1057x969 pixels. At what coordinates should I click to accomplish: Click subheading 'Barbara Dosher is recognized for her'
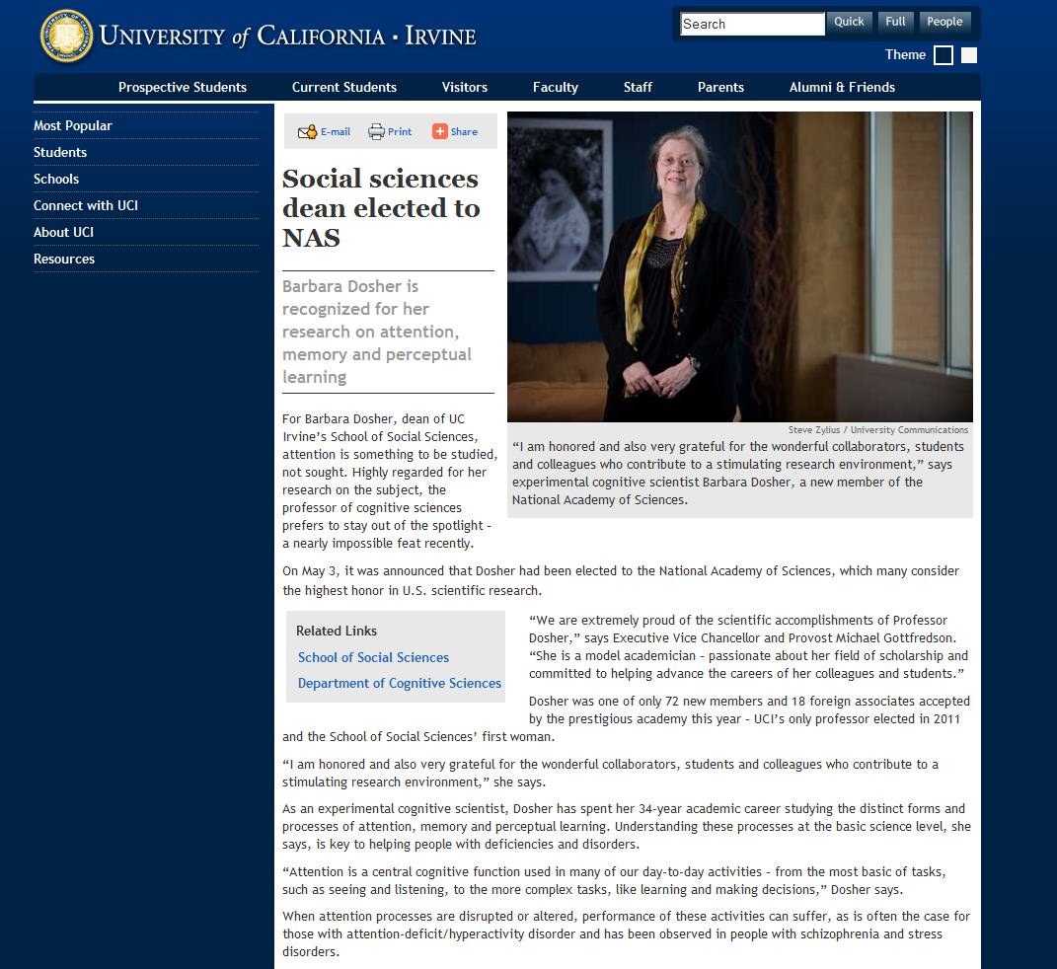click(355, 298)
